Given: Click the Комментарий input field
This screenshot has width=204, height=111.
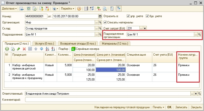Looking at the screenshot, I should pyautogui.click(x=113, y=100).
